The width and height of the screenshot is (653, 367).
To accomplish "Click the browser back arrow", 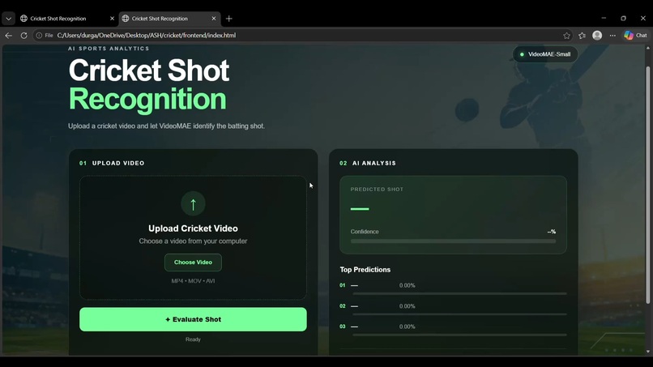I will coord(8,36).
